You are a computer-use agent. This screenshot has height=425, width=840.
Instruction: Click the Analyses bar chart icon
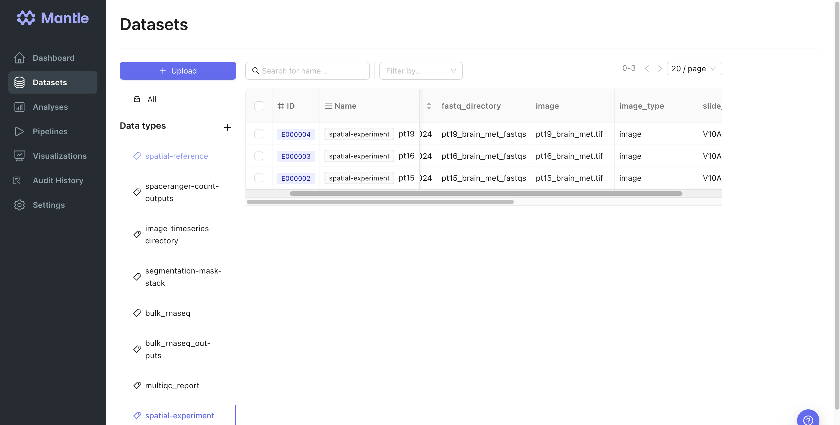coord(19,107)
